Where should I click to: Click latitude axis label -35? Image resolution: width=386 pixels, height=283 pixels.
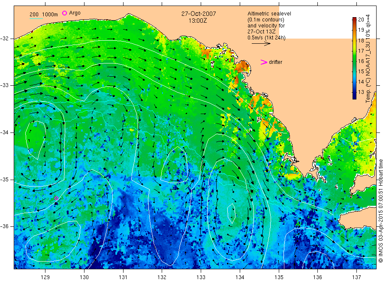4,179
